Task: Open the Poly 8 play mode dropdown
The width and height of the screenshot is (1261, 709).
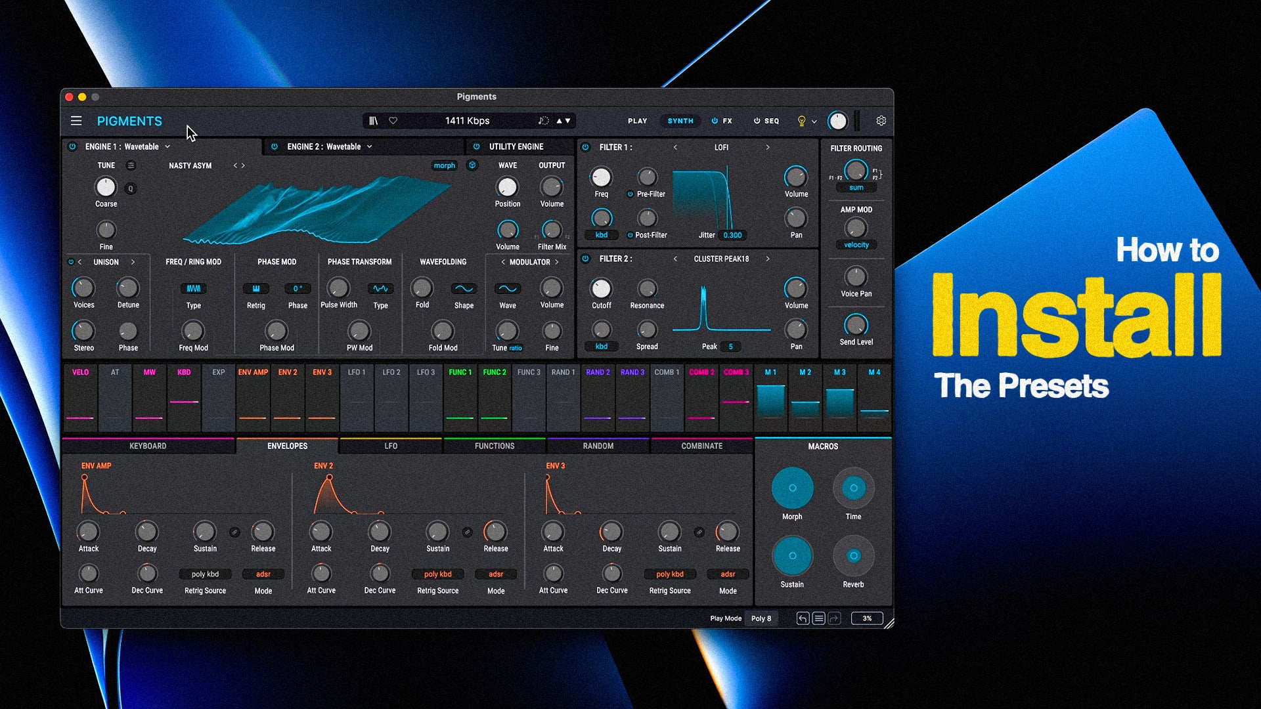Action: pyautogui.click(x=761, y=618)
